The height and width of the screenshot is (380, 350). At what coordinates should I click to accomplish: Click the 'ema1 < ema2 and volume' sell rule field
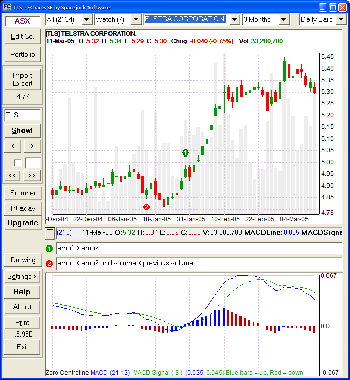(x=199, y=263)
